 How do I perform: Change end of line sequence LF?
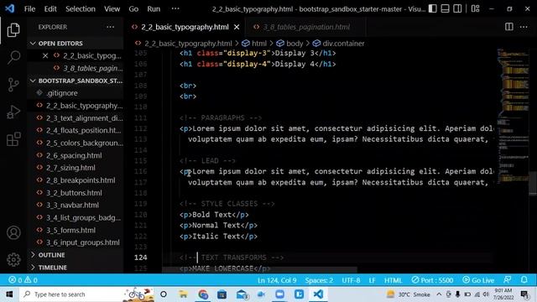tap(372, 280)
